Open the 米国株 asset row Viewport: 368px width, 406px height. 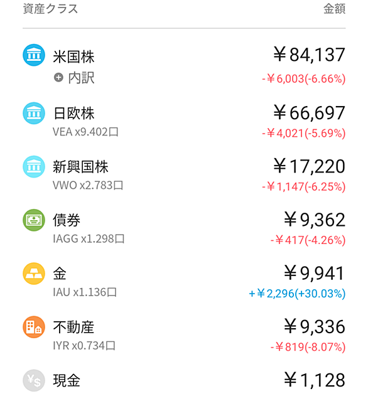184,65
